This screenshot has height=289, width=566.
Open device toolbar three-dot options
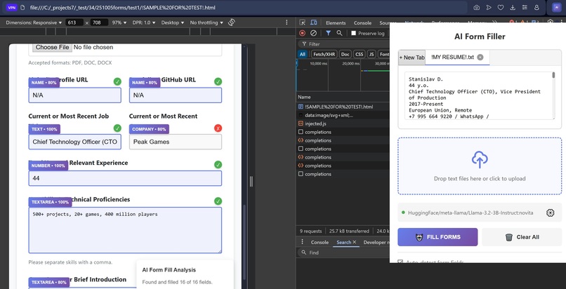pyautogui.click(x=287, y=22)
